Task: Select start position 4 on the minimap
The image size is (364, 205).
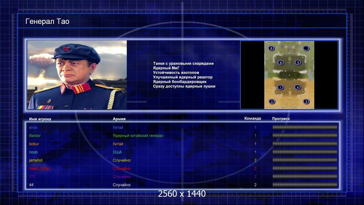Action: [298, 87]
